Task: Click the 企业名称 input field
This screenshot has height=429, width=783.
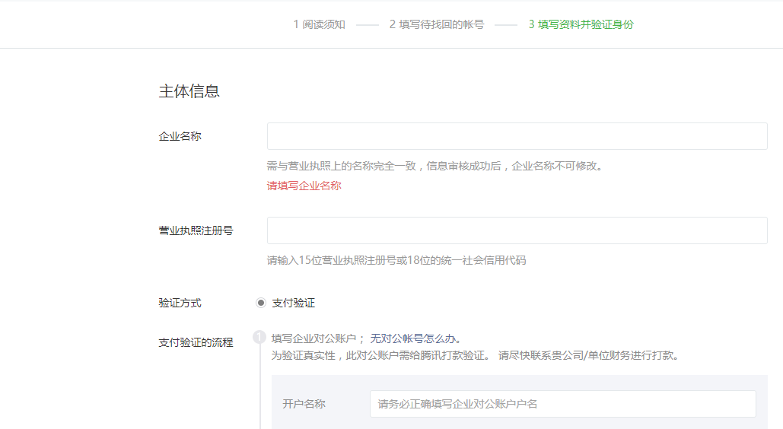Action: (517, 136)
